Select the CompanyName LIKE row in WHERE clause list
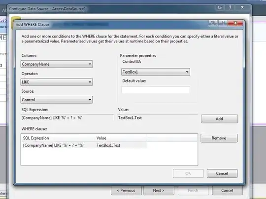This screenshot has height=199, width=266. pos(85,145)
